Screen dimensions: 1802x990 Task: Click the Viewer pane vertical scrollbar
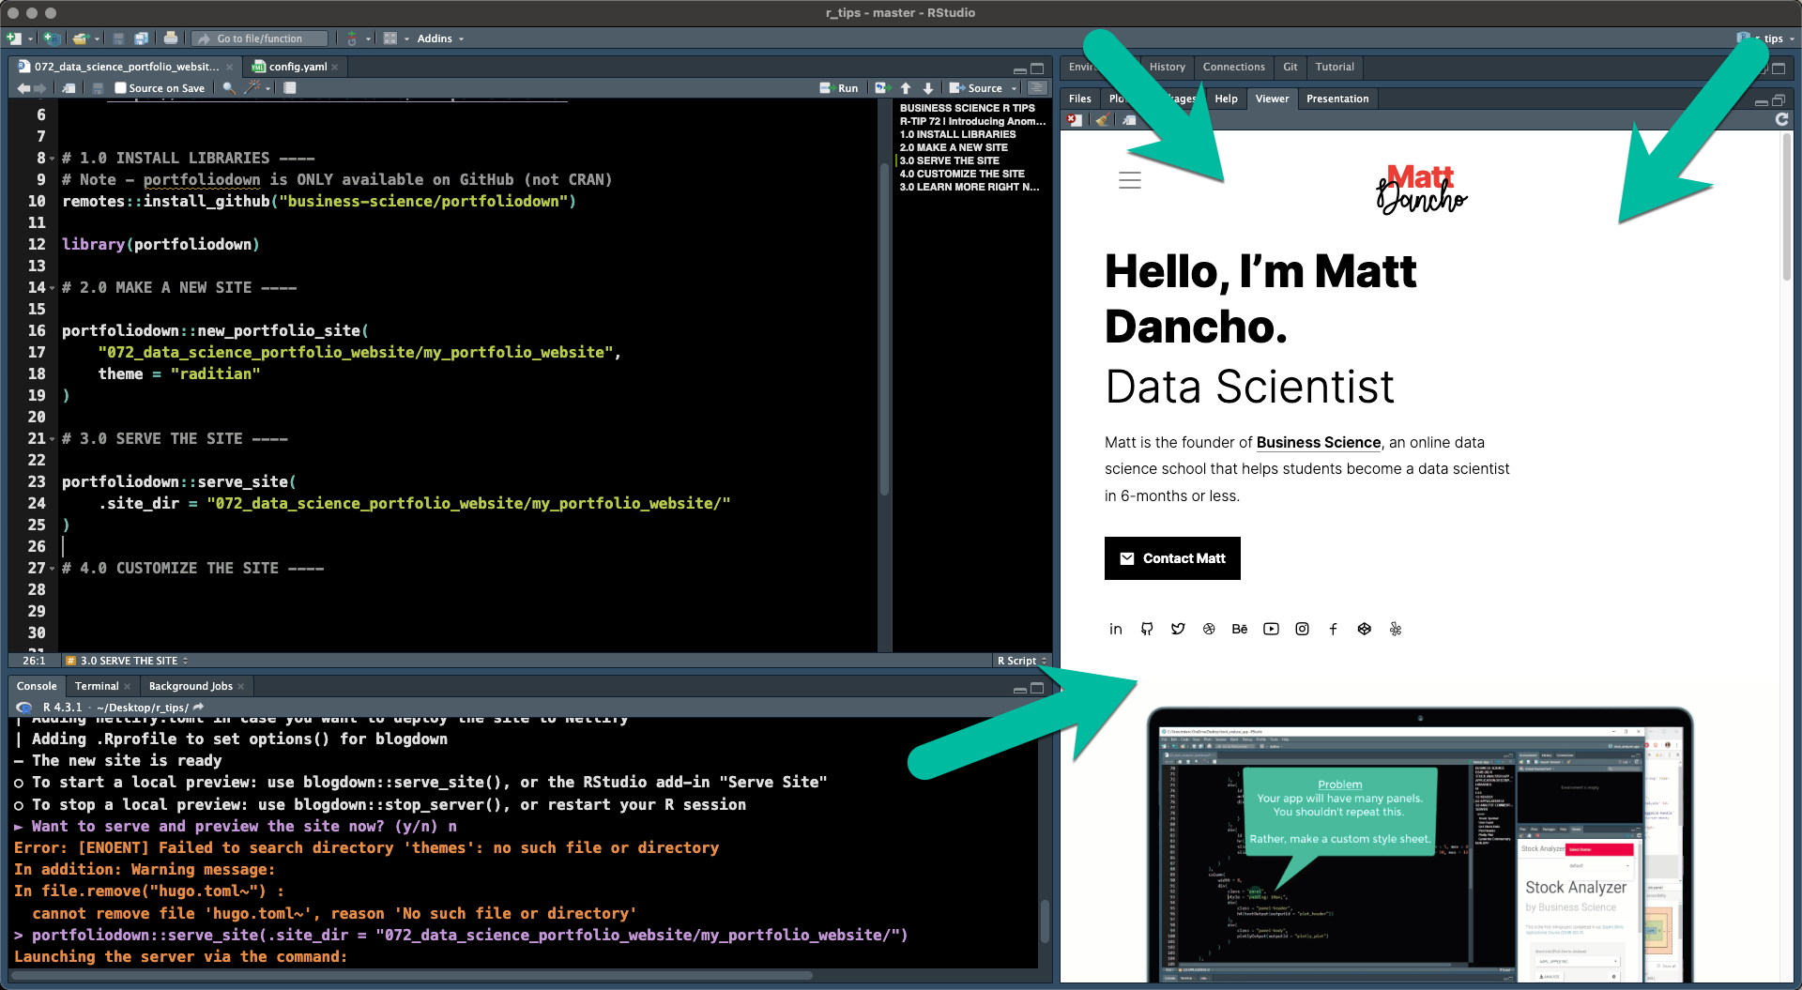(1786, 206)
